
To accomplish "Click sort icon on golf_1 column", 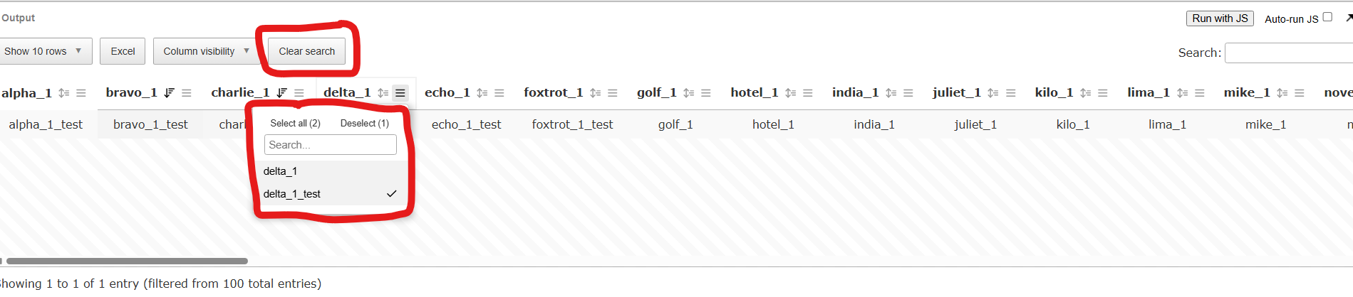I will pos(688,93).
